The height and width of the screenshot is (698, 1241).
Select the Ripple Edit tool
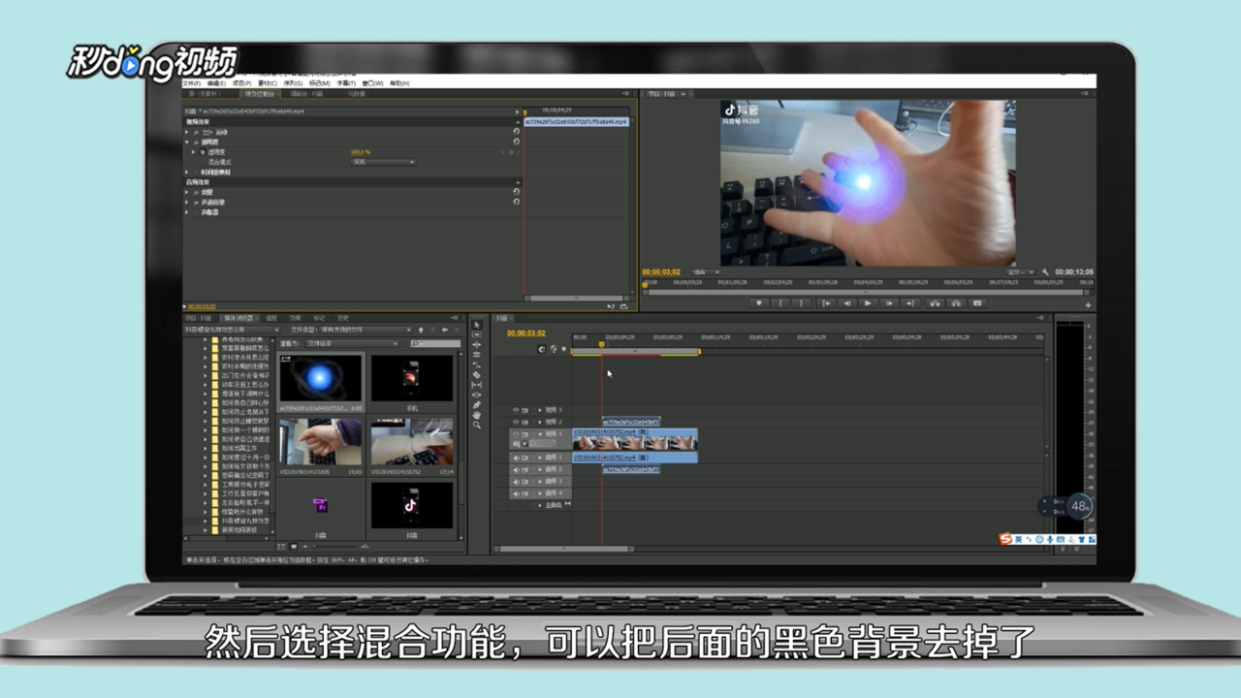click(x=477, y=345)
